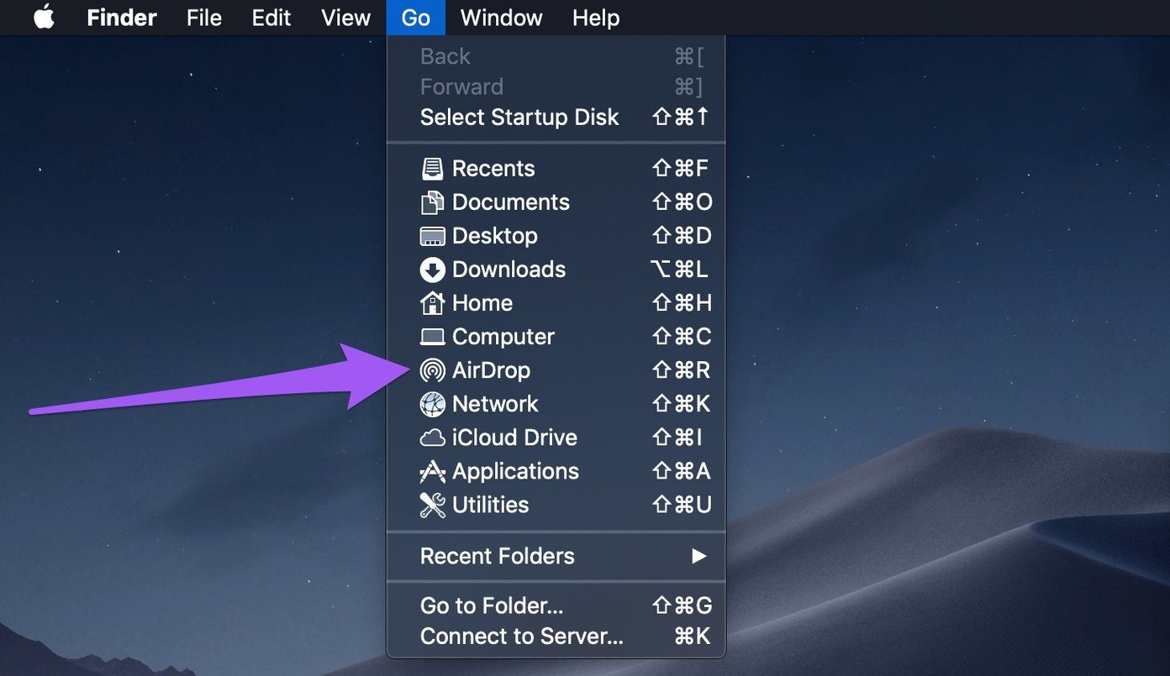Select the Documents text label
Image resolution: width=1170 pixels, height=676 pixels.
coord(511,202)
